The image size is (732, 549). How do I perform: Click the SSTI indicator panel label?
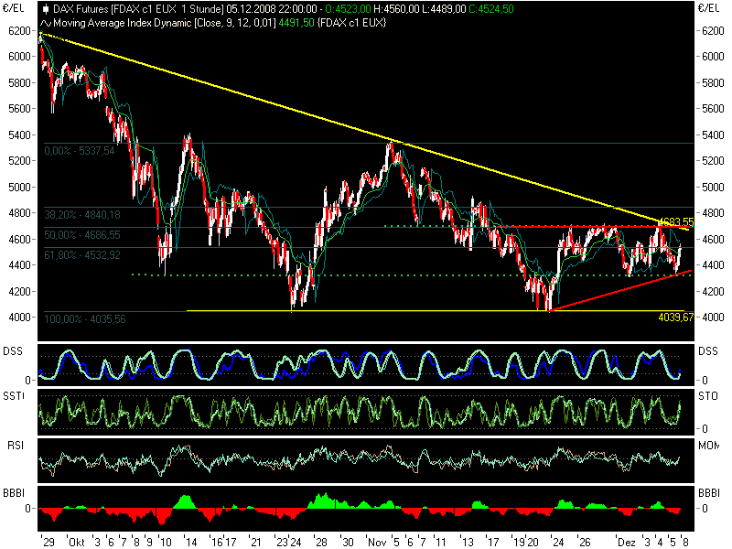[x=13, y=396]
